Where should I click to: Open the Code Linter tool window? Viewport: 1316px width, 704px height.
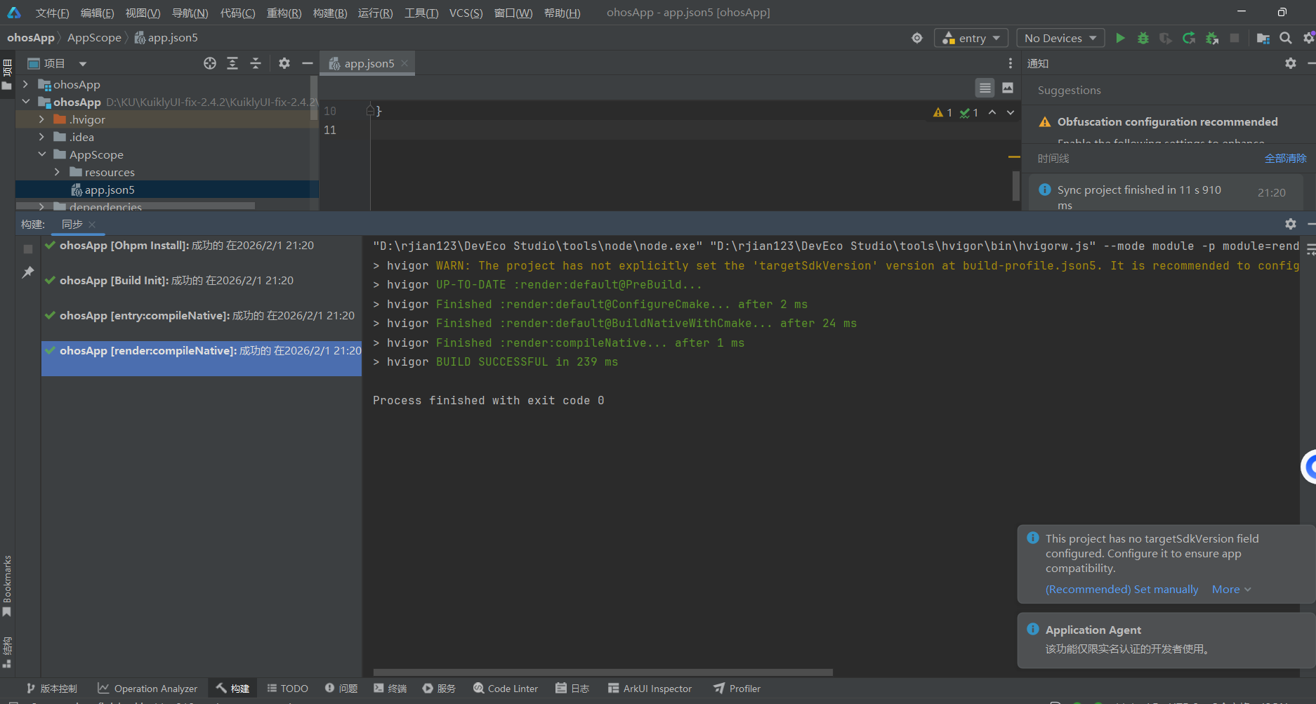point(506,689)
